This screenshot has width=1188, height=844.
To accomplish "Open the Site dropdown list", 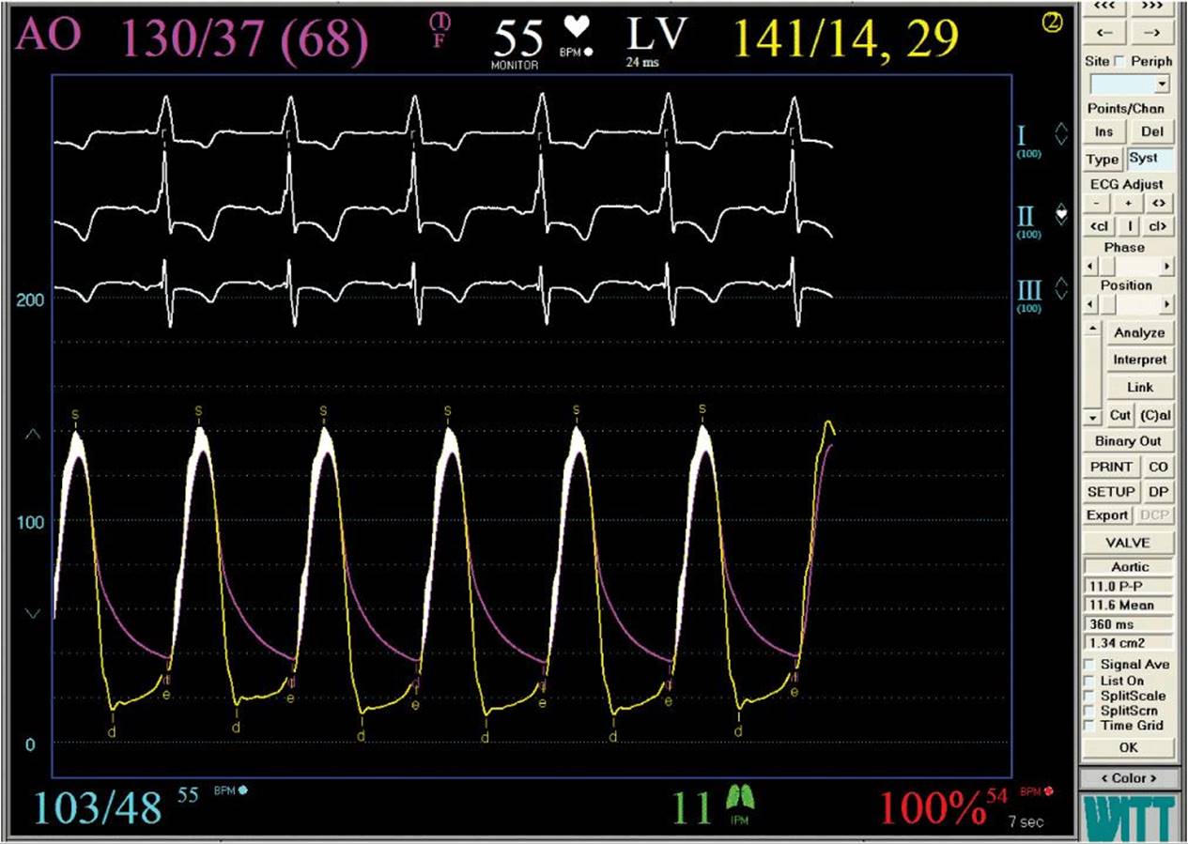I will point(1164,84).
